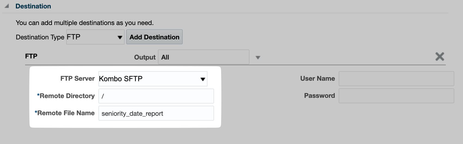Click the Remote Directory label
The image size is (463, 144).
coord(66,96)
